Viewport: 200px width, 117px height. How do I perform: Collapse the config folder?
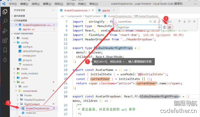point(14,42)
